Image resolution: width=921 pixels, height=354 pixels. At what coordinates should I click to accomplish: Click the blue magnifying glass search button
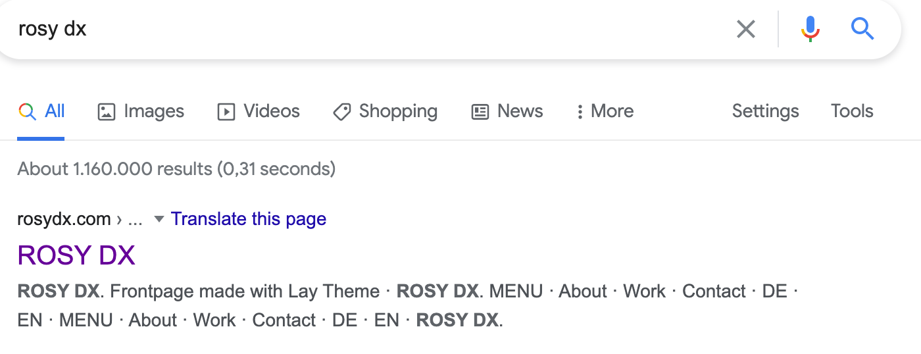point(862,29)
